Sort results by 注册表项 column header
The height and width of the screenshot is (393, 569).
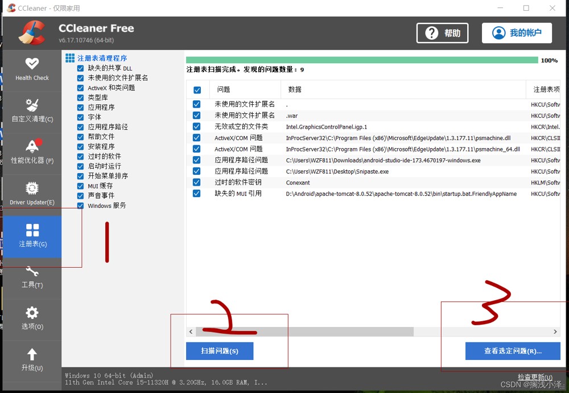point(543,90)
